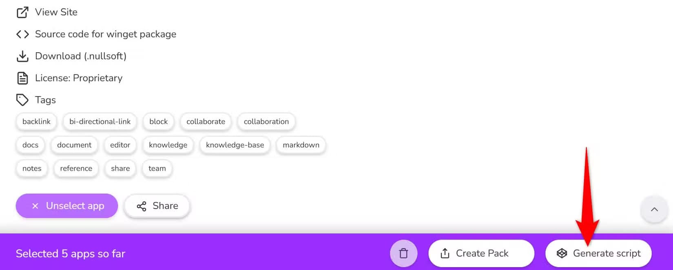Click the scroll-to-top chevron button
This screenshot has width=673, height=270.
click(654, 209)
